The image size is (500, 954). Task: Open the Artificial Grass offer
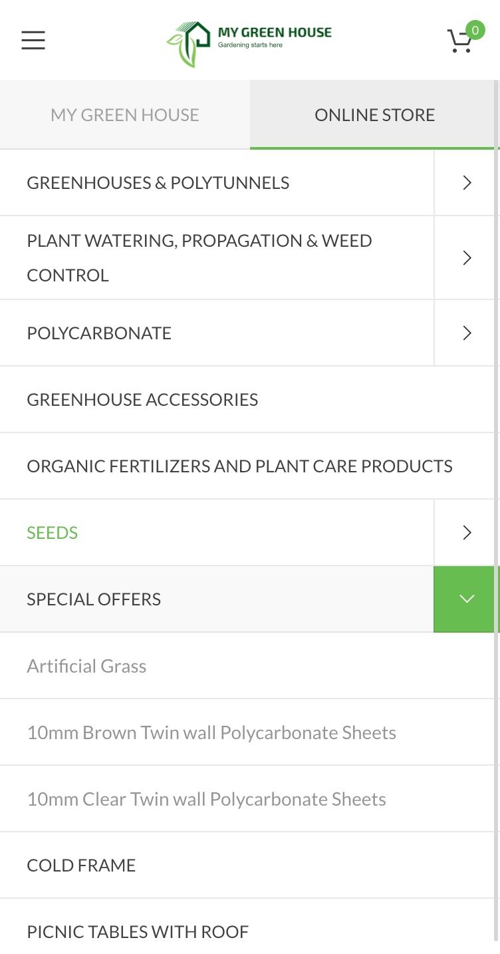coord(86,666)
